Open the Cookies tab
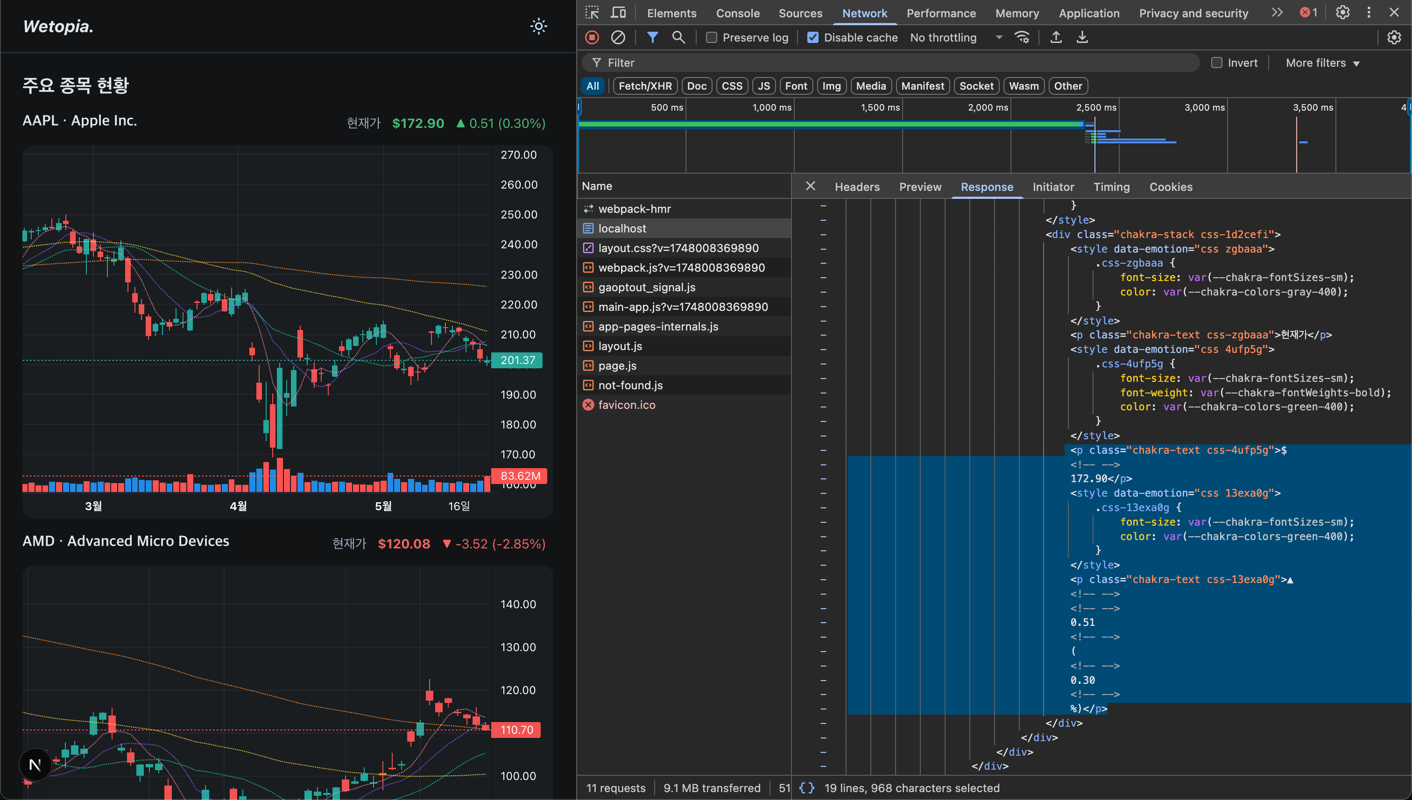This screenshot has width=1412, height=800. point(1171,187)
